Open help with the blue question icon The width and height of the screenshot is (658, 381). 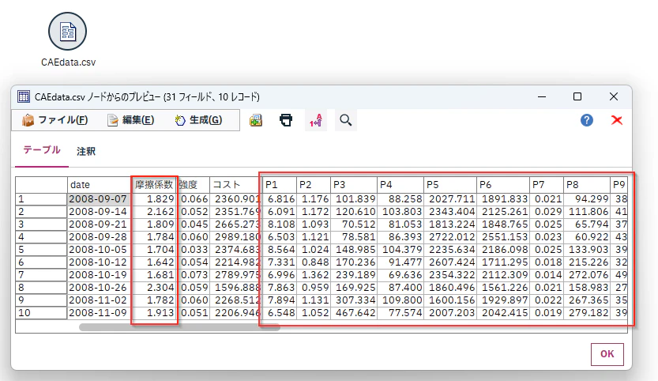pyautogui.click(x=587, y=121)
